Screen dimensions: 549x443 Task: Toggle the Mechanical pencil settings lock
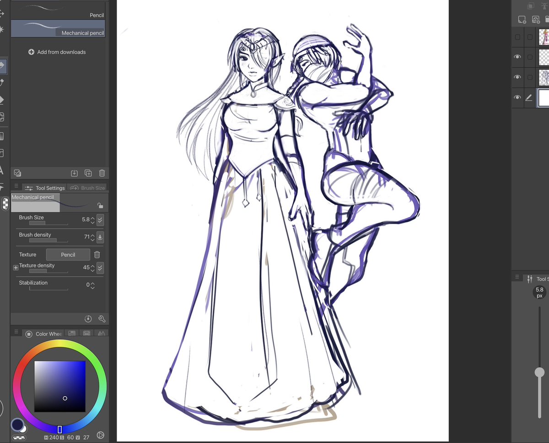click(100, 206)
